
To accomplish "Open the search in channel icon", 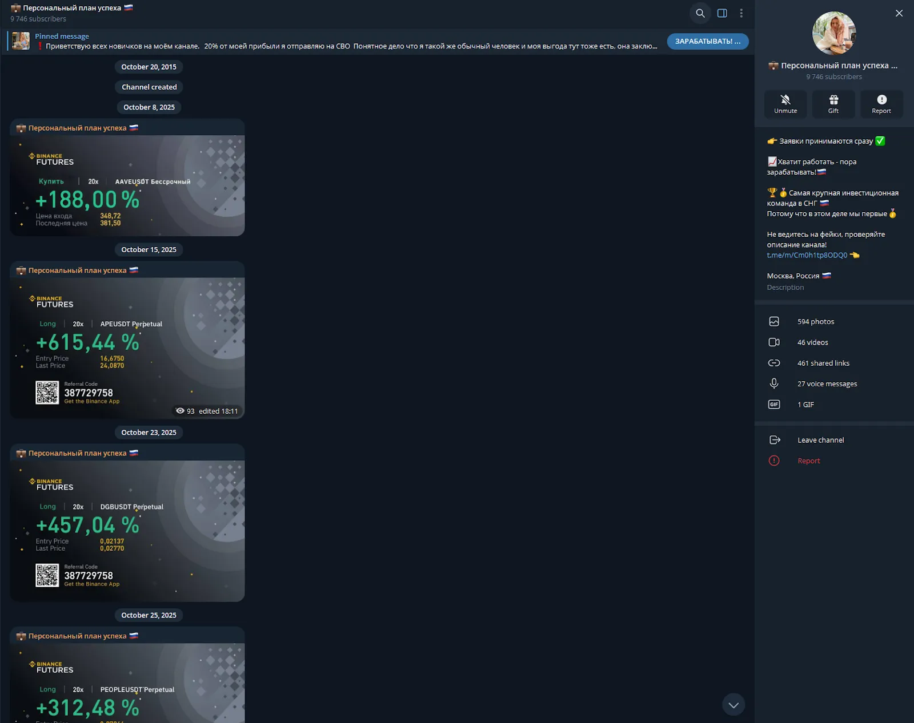I will (700, 13).
